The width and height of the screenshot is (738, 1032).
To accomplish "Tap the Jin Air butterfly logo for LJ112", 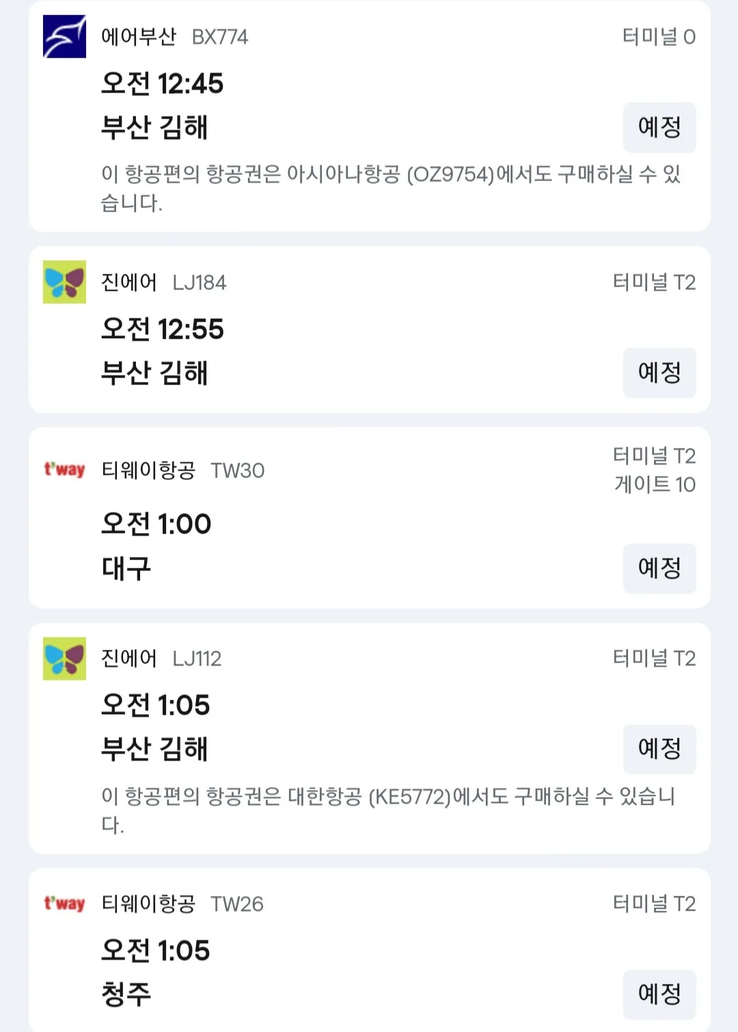I will [64, 658].
